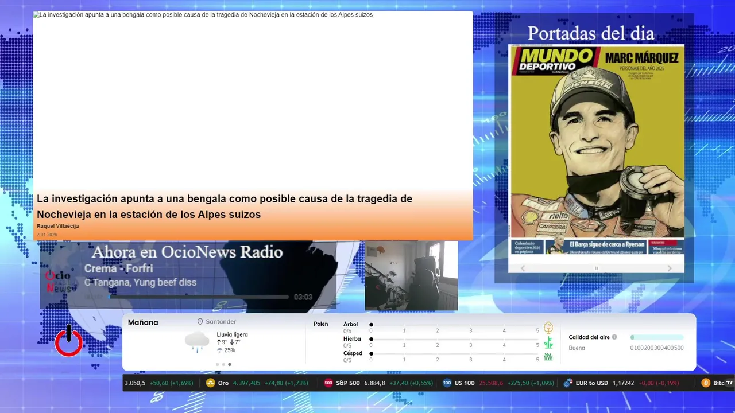Click 'Ahora en OcioNews Radio' heading
Screen dimensions: 735x413
[187, 252]
